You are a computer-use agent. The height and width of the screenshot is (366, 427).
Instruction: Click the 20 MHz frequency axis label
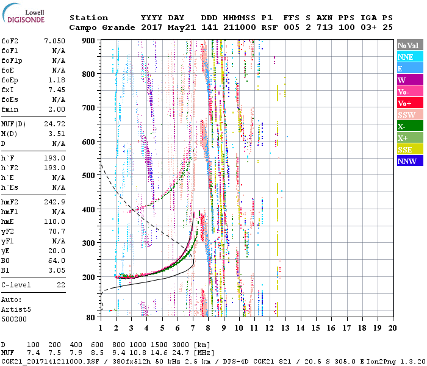pyautogui.click(x=392, y=328)
